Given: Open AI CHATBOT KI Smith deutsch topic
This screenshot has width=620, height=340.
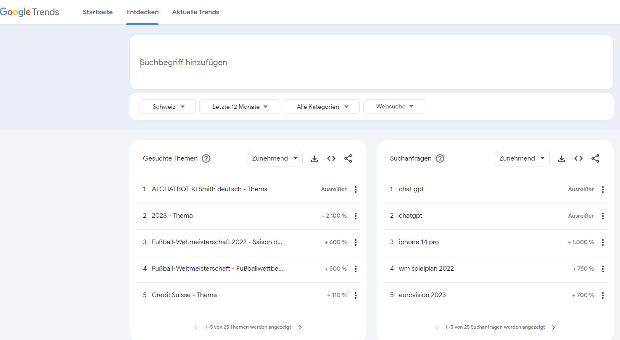Looking at the screenshot, I should point(210,189).
